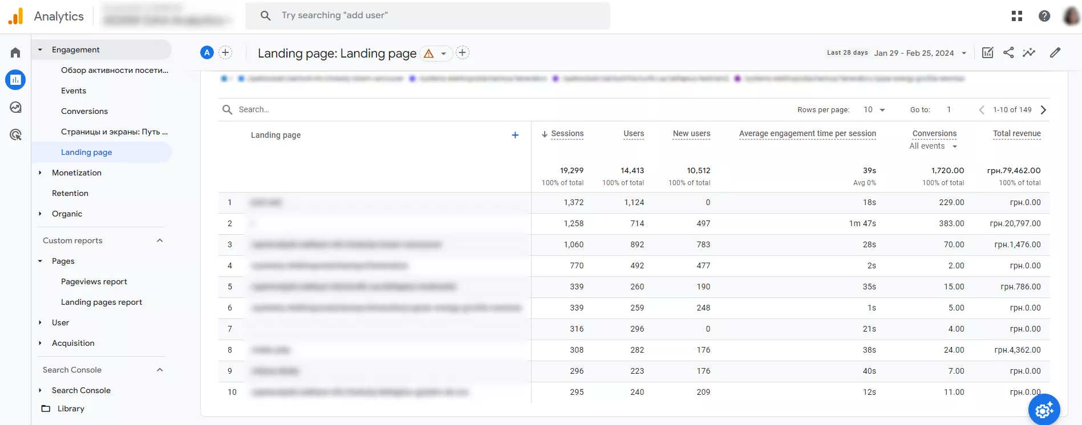Open the Google apps grid
The height and width of the screenshot is (425, 1082).
pos(1017,16)
